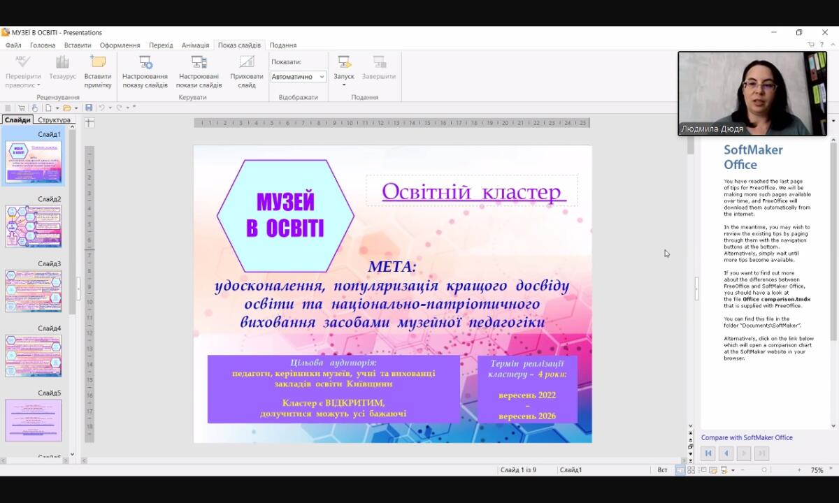Toggle the Вст insert mode indicator
The width and height of the screenshot is (839, 503).
pyautogui.click(x=662, y=470)
